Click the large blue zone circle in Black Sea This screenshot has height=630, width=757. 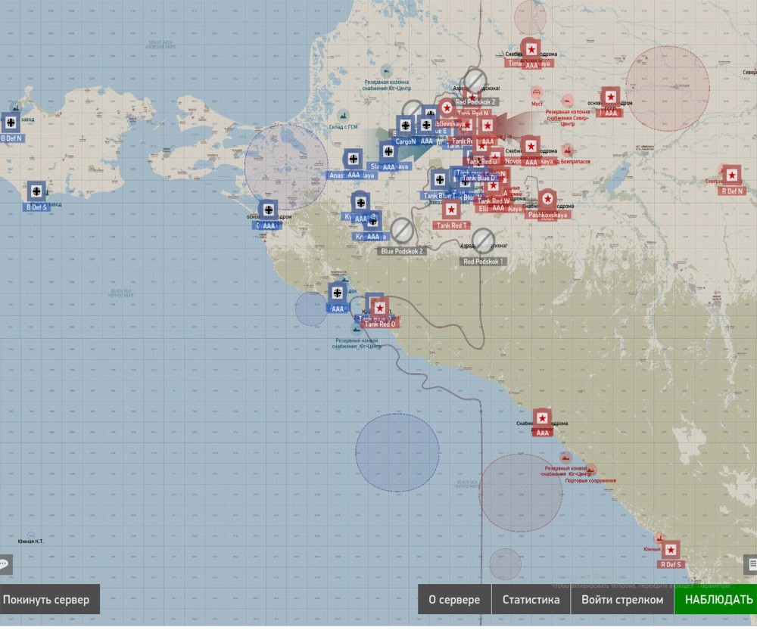(x=397, y=452)
